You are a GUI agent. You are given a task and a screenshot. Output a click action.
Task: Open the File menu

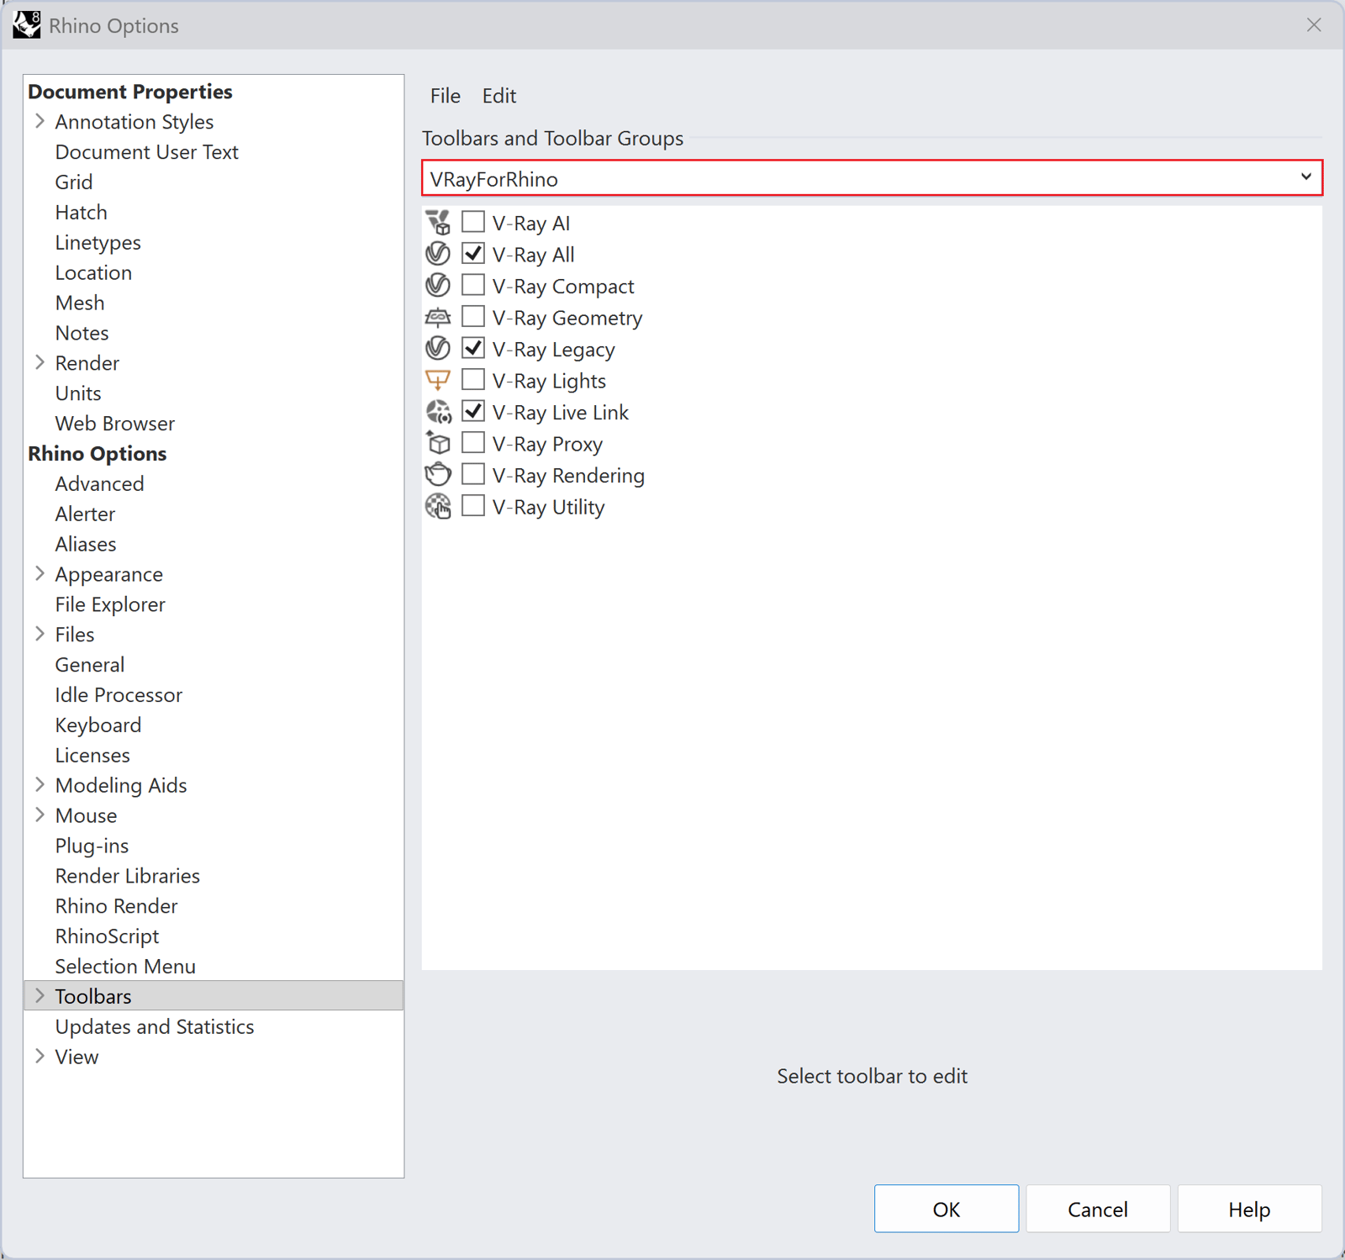point(446,96)
